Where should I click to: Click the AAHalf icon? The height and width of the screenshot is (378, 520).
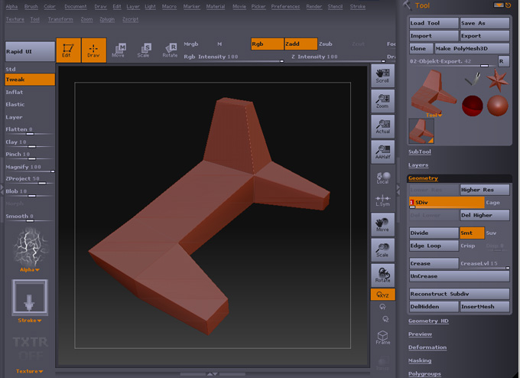[x=382, y=151]
